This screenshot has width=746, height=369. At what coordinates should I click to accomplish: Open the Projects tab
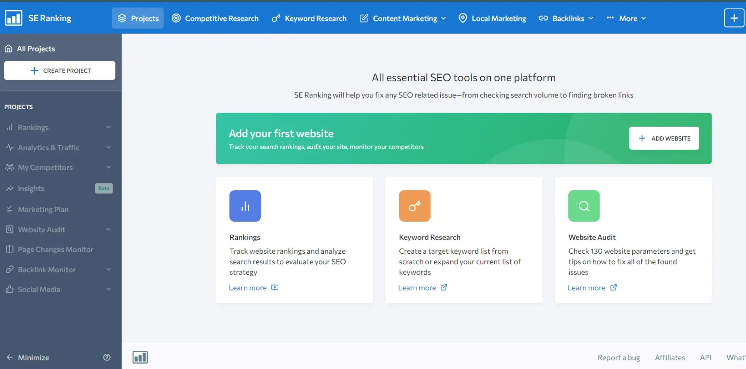click(138, 18)
